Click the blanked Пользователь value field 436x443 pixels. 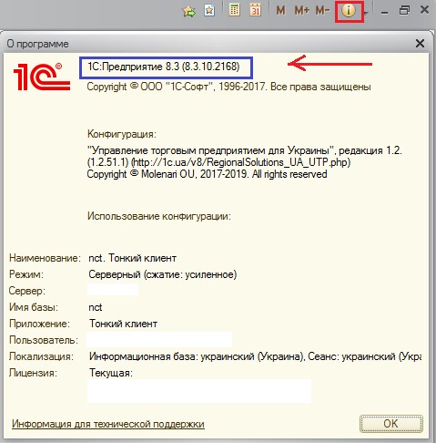point(159,339)
